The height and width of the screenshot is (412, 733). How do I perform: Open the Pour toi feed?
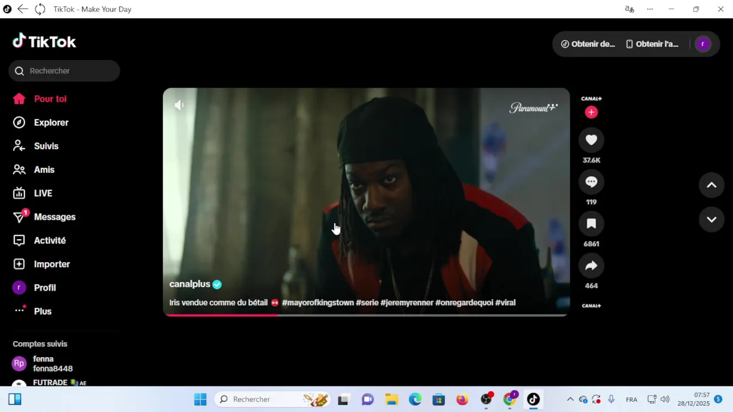(x=40, y=99)
